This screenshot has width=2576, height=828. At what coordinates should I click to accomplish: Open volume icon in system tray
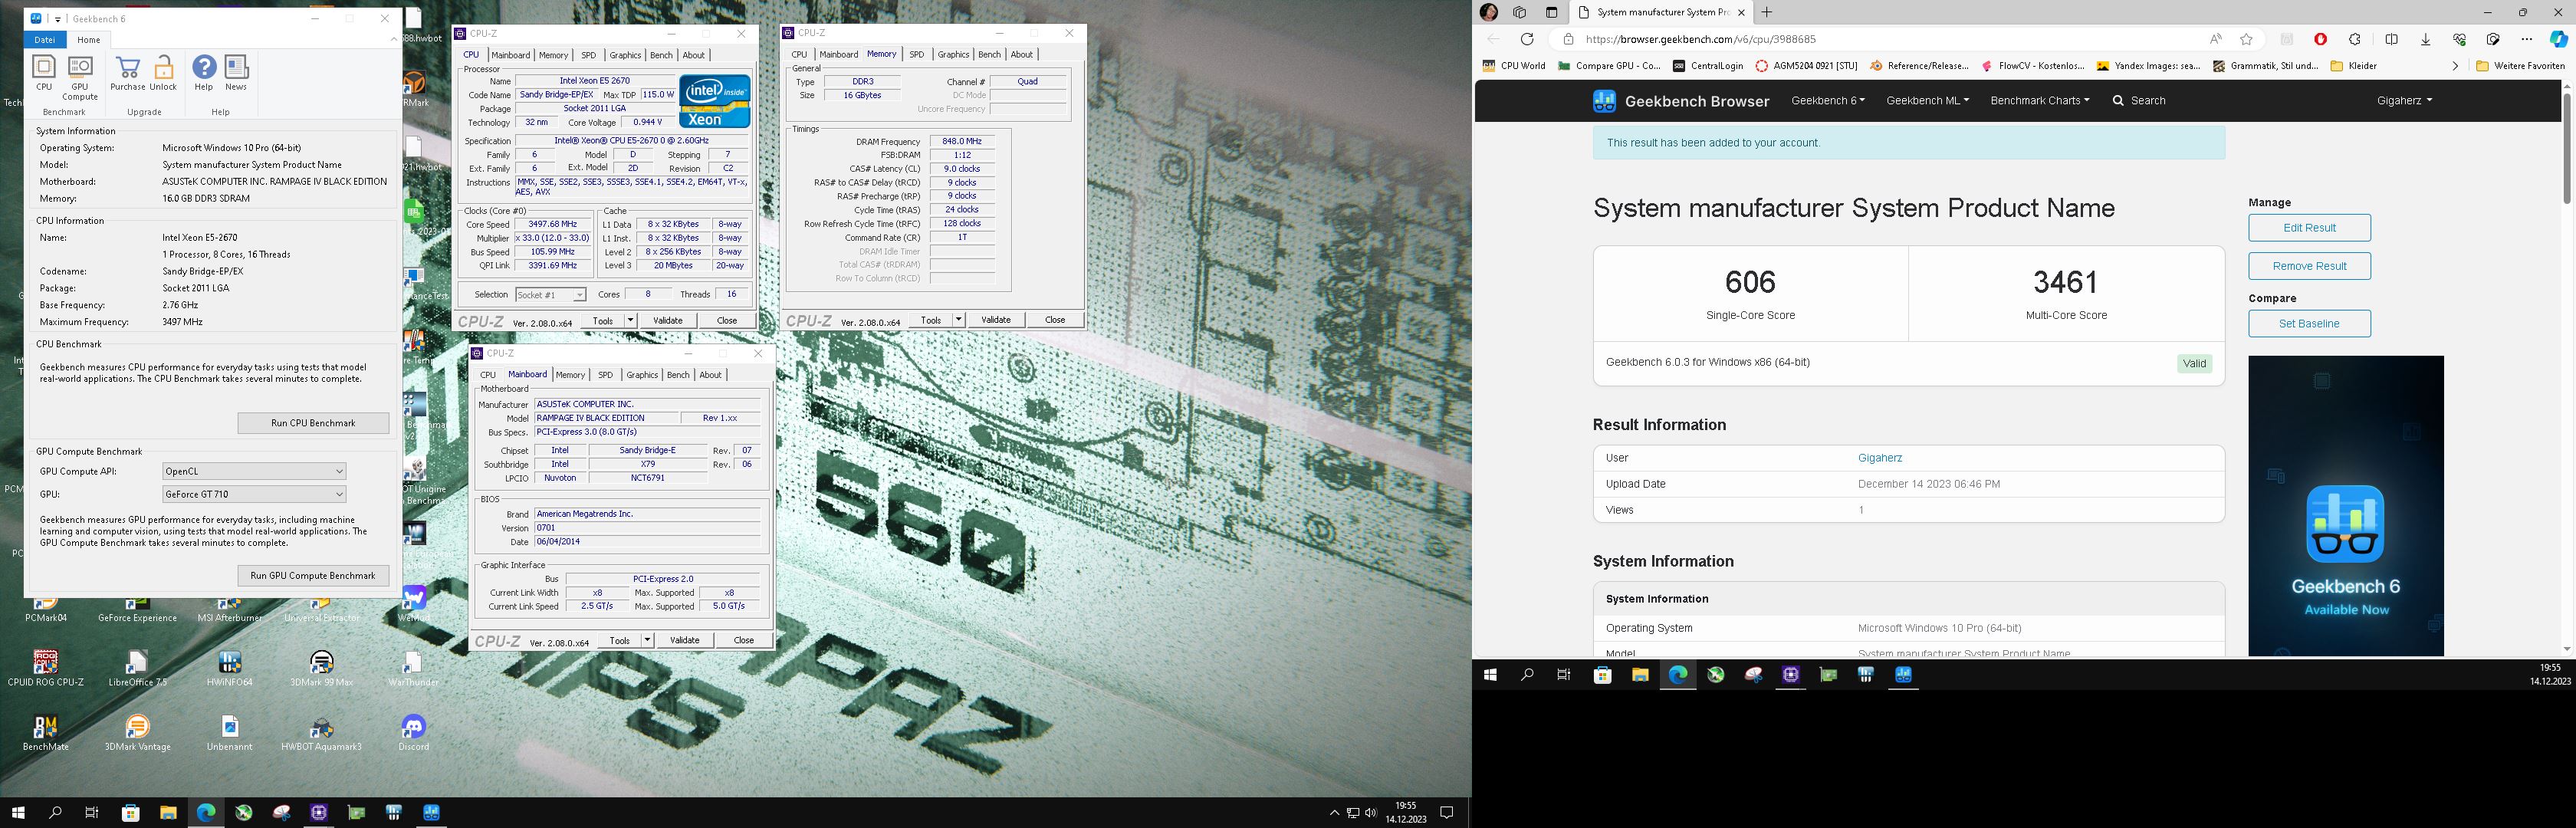point(1370,813)
